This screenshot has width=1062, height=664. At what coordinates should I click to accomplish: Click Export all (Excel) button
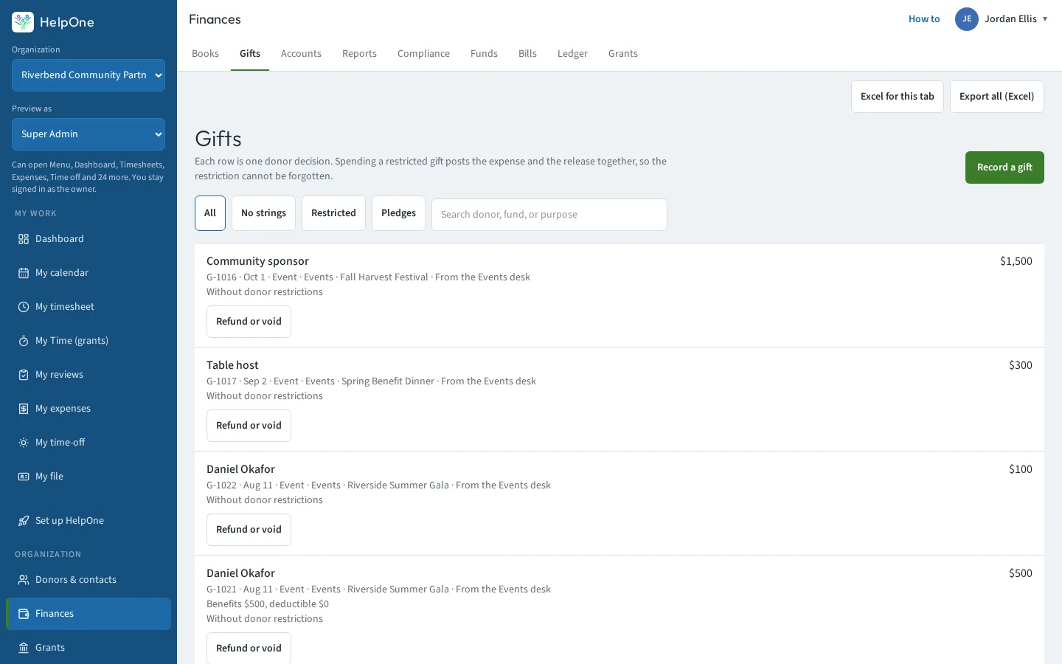pyautogui.click(x=997, y=97)
